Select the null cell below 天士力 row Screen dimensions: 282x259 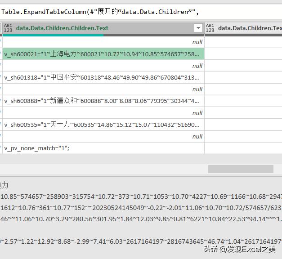click(103, 137)
